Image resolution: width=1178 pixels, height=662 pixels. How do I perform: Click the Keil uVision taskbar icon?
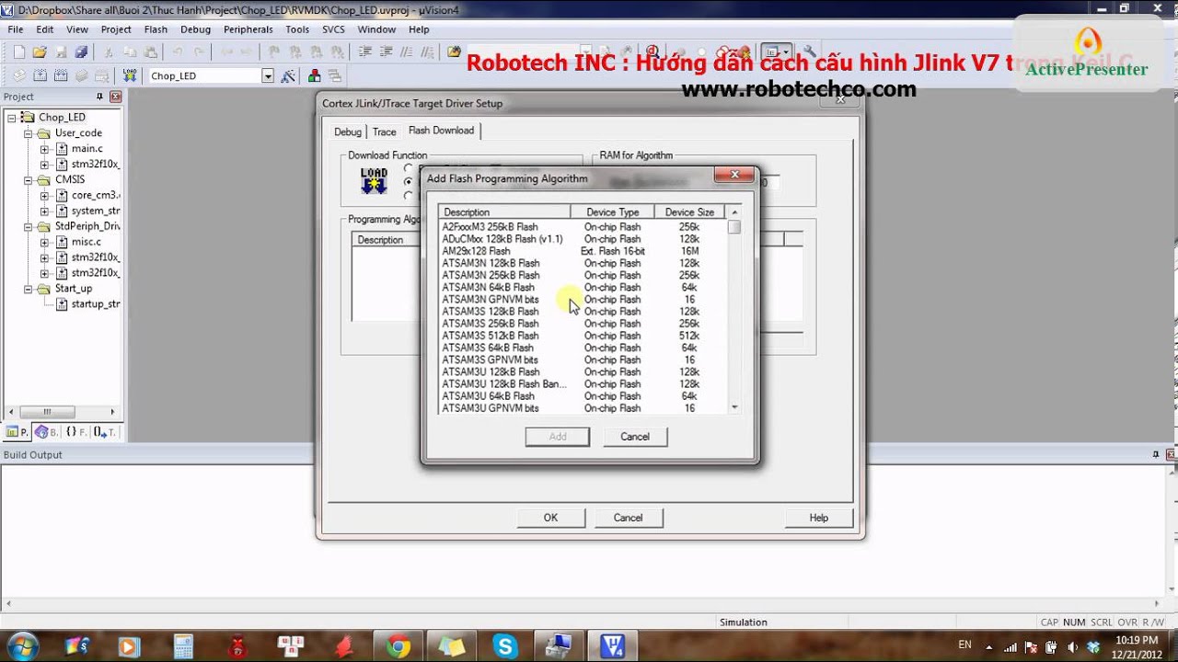612,646
